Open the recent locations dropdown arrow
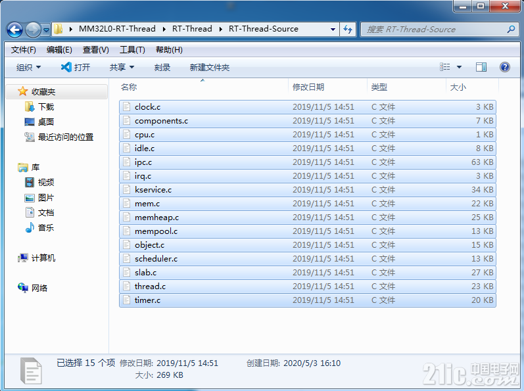 [x=46, y=30]
